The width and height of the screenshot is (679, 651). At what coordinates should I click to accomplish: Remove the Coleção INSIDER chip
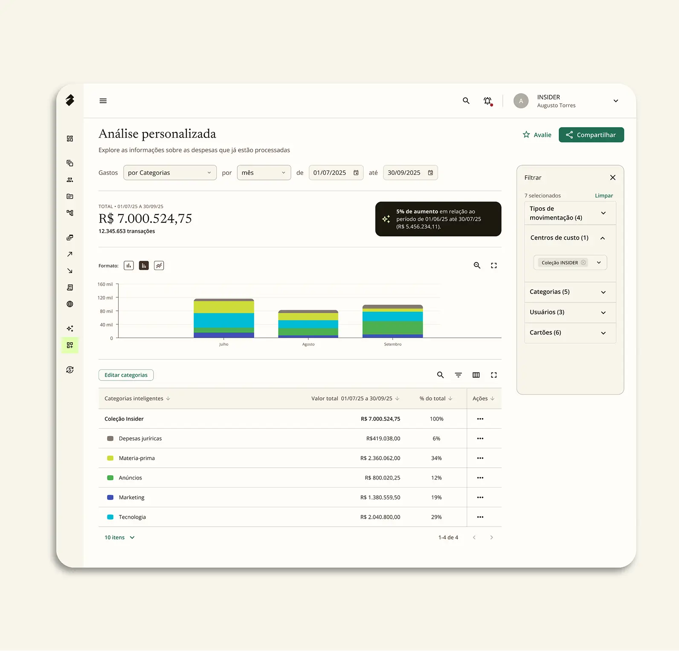click(x=583, y=262)
